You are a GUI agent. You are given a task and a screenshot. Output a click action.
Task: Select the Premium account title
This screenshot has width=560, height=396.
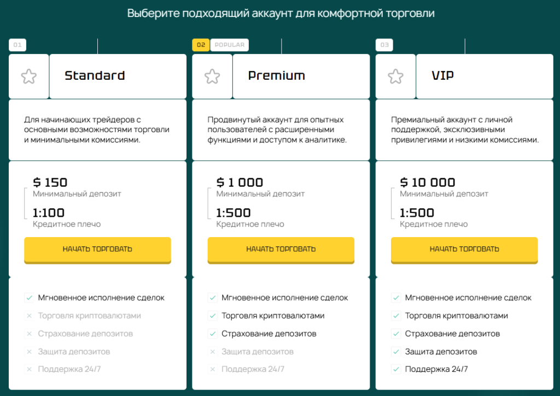tap(276, 76)
